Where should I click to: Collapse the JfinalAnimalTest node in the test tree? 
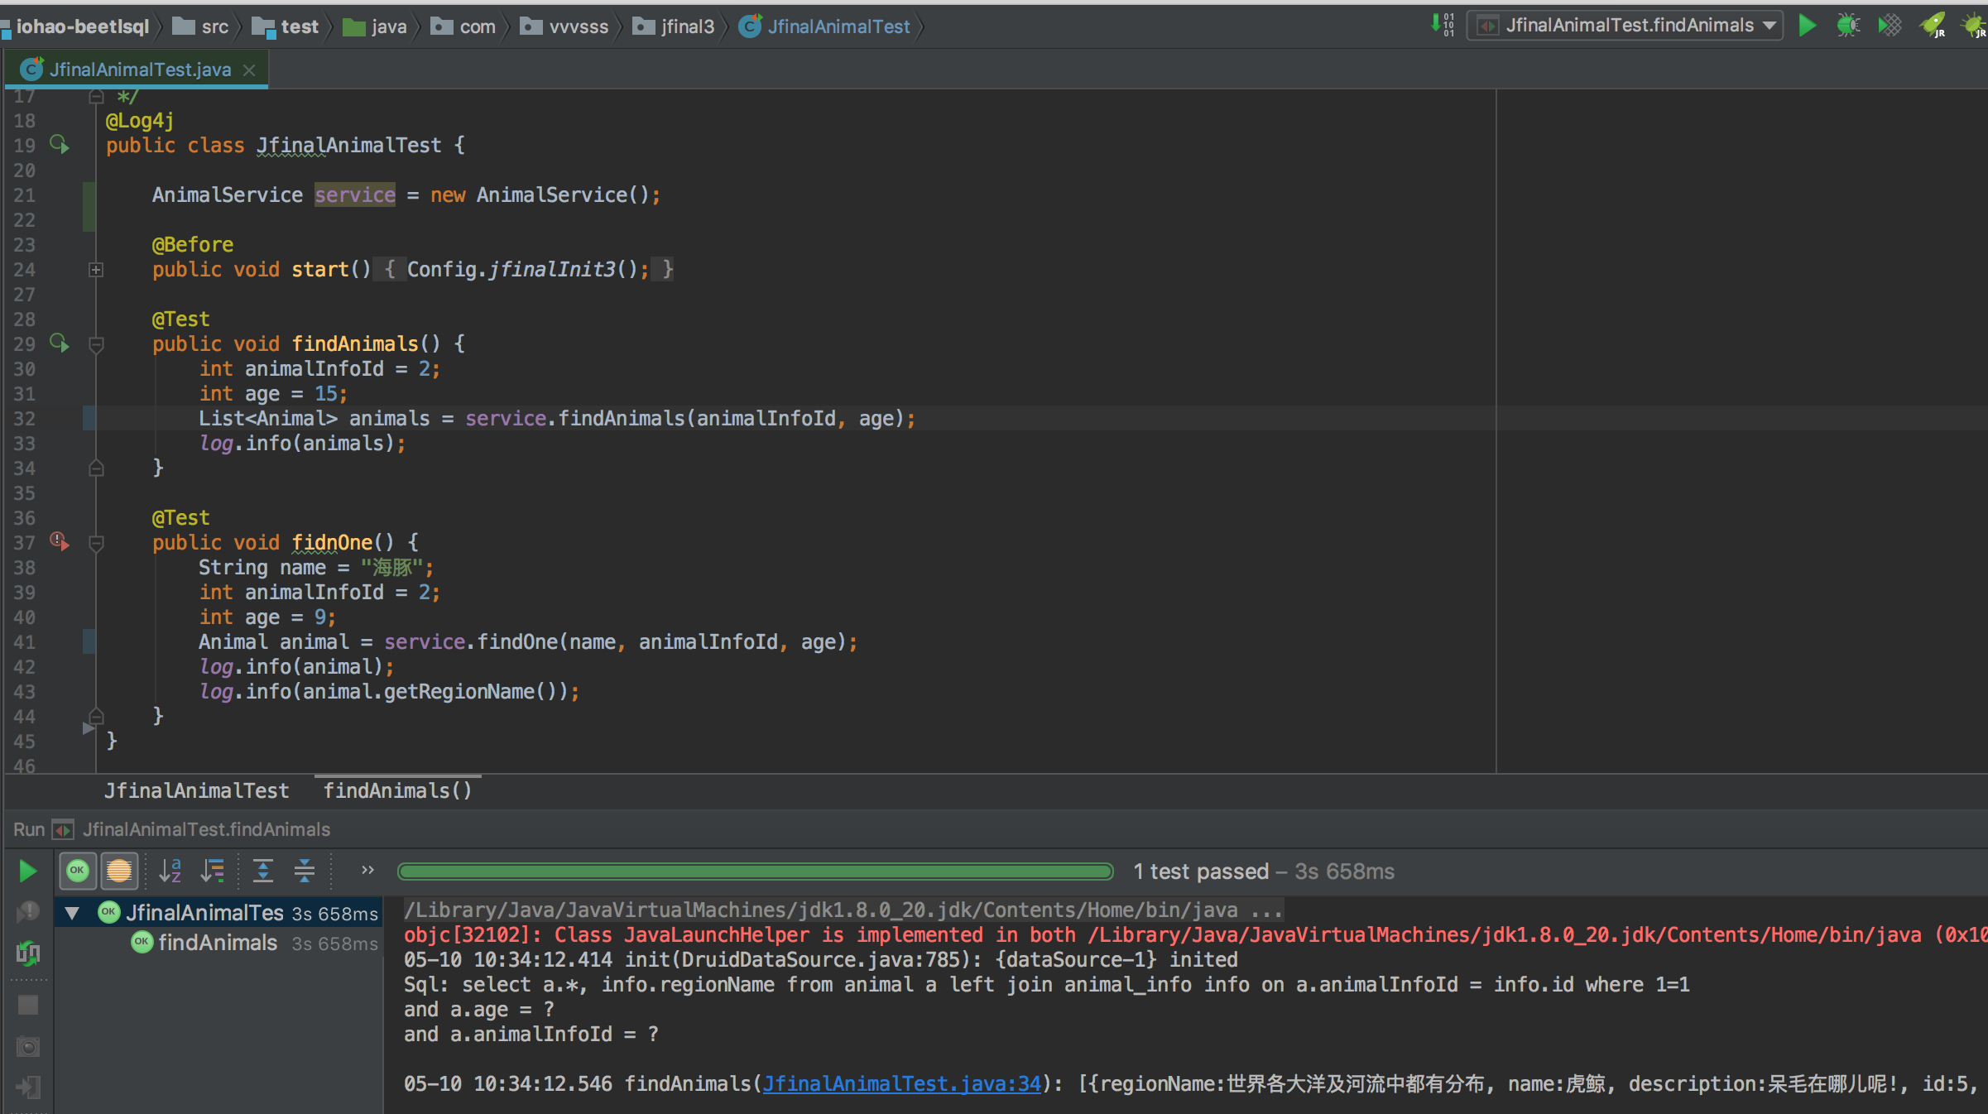(x=72, y=913)
